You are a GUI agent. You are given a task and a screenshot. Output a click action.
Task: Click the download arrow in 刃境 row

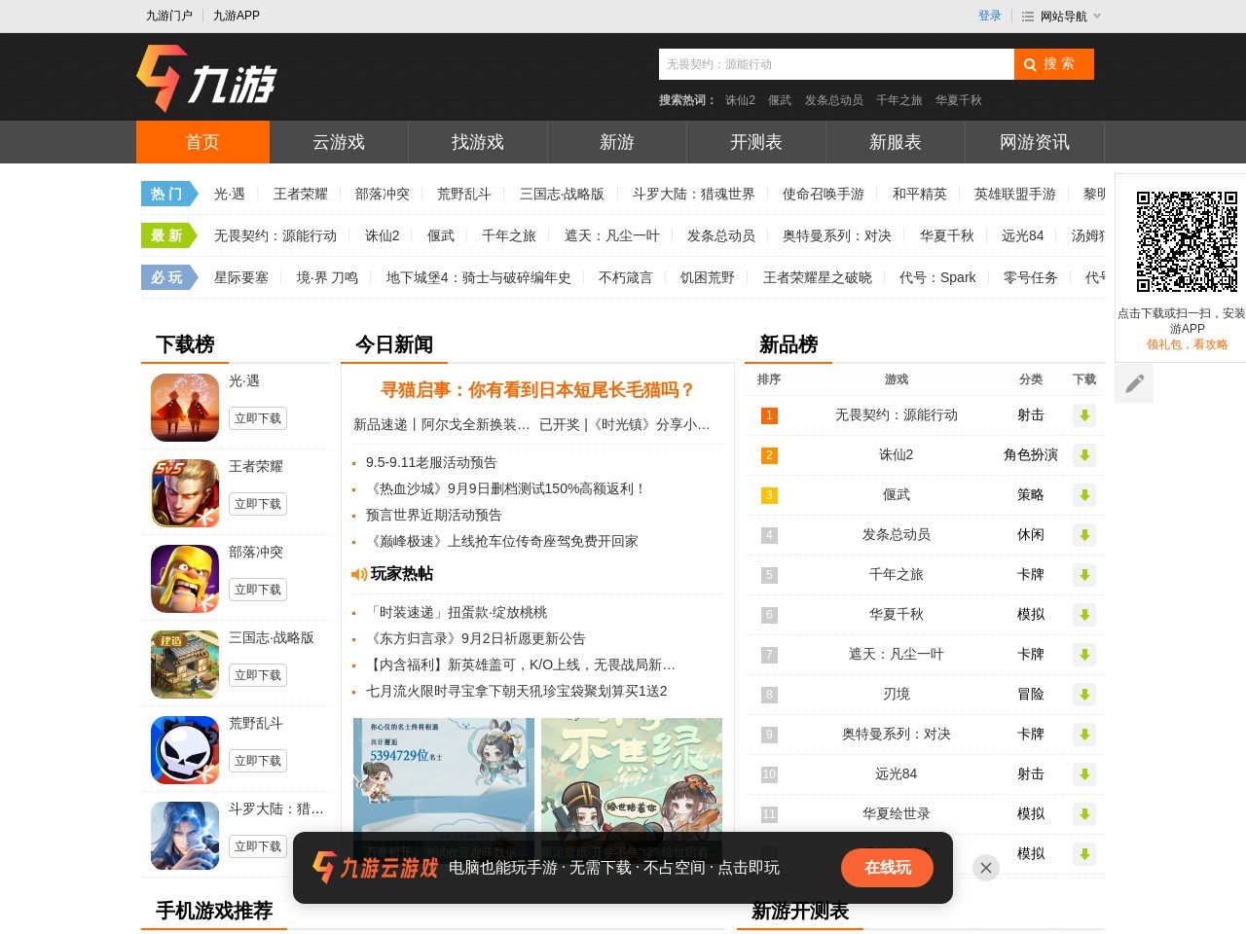point(1084,695)
